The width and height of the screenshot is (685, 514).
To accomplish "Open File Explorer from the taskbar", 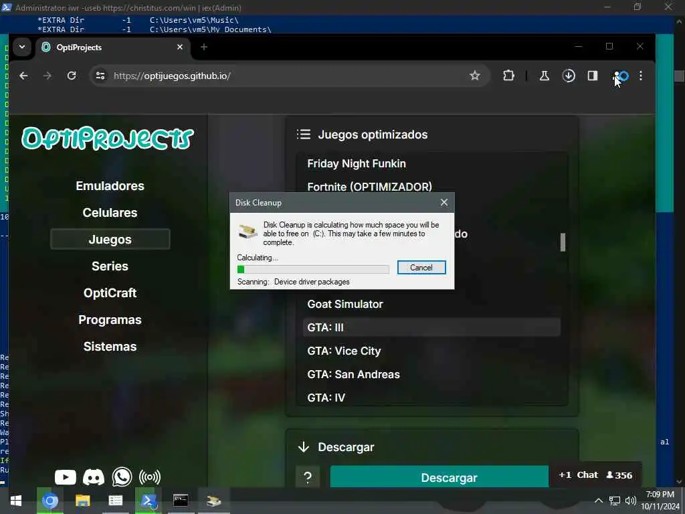I will [82, 501].
